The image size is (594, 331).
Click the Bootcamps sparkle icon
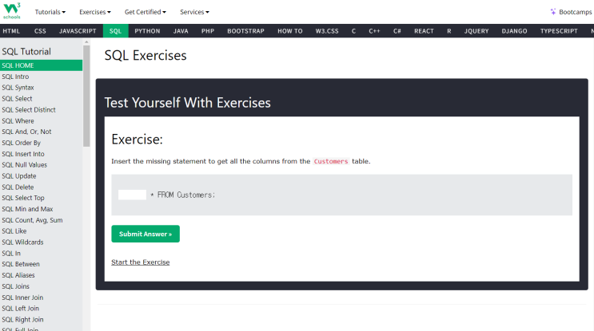click(553, 12)
